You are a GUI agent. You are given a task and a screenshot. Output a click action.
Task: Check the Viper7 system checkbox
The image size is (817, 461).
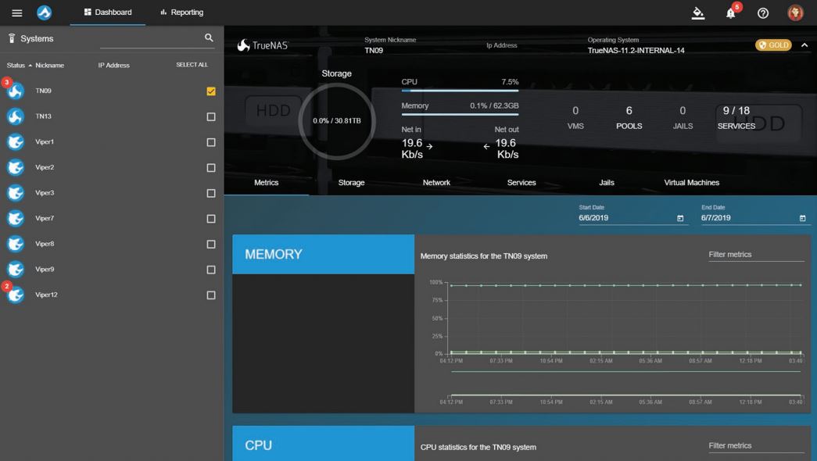pyautogui.click(x=211, y=219)
